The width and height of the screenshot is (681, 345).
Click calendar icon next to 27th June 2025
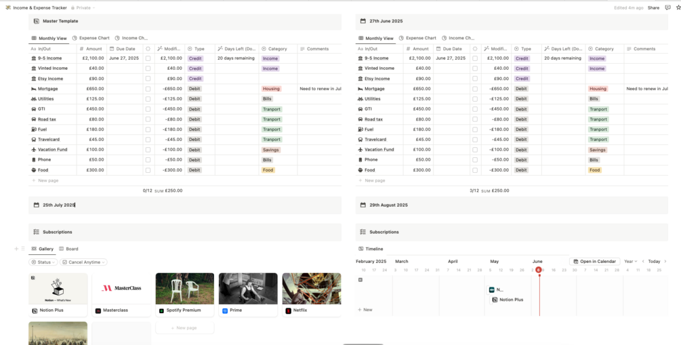(363, 21)
